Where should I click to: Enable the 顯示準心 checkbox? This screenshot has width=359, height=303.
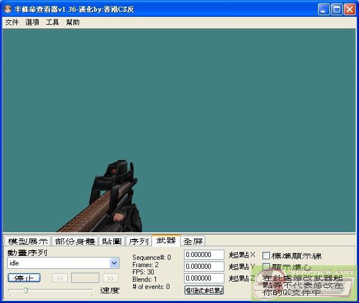coord(266,267)
